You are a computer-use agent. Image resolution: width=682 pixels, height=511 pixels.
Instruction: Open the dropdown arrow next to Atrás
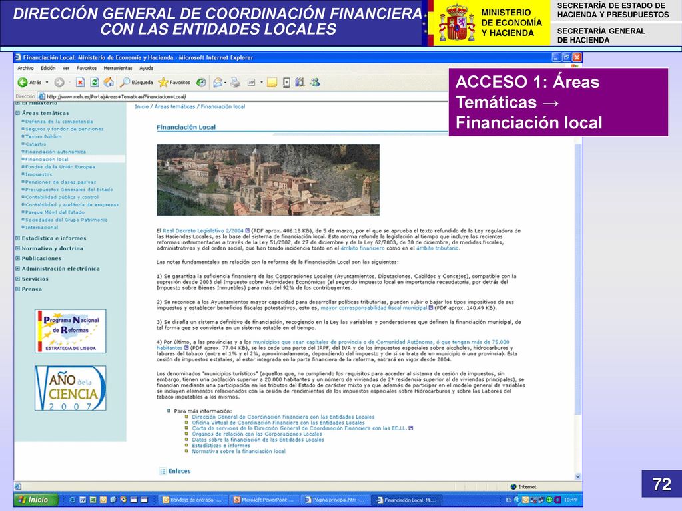click(x=47, y=82)
